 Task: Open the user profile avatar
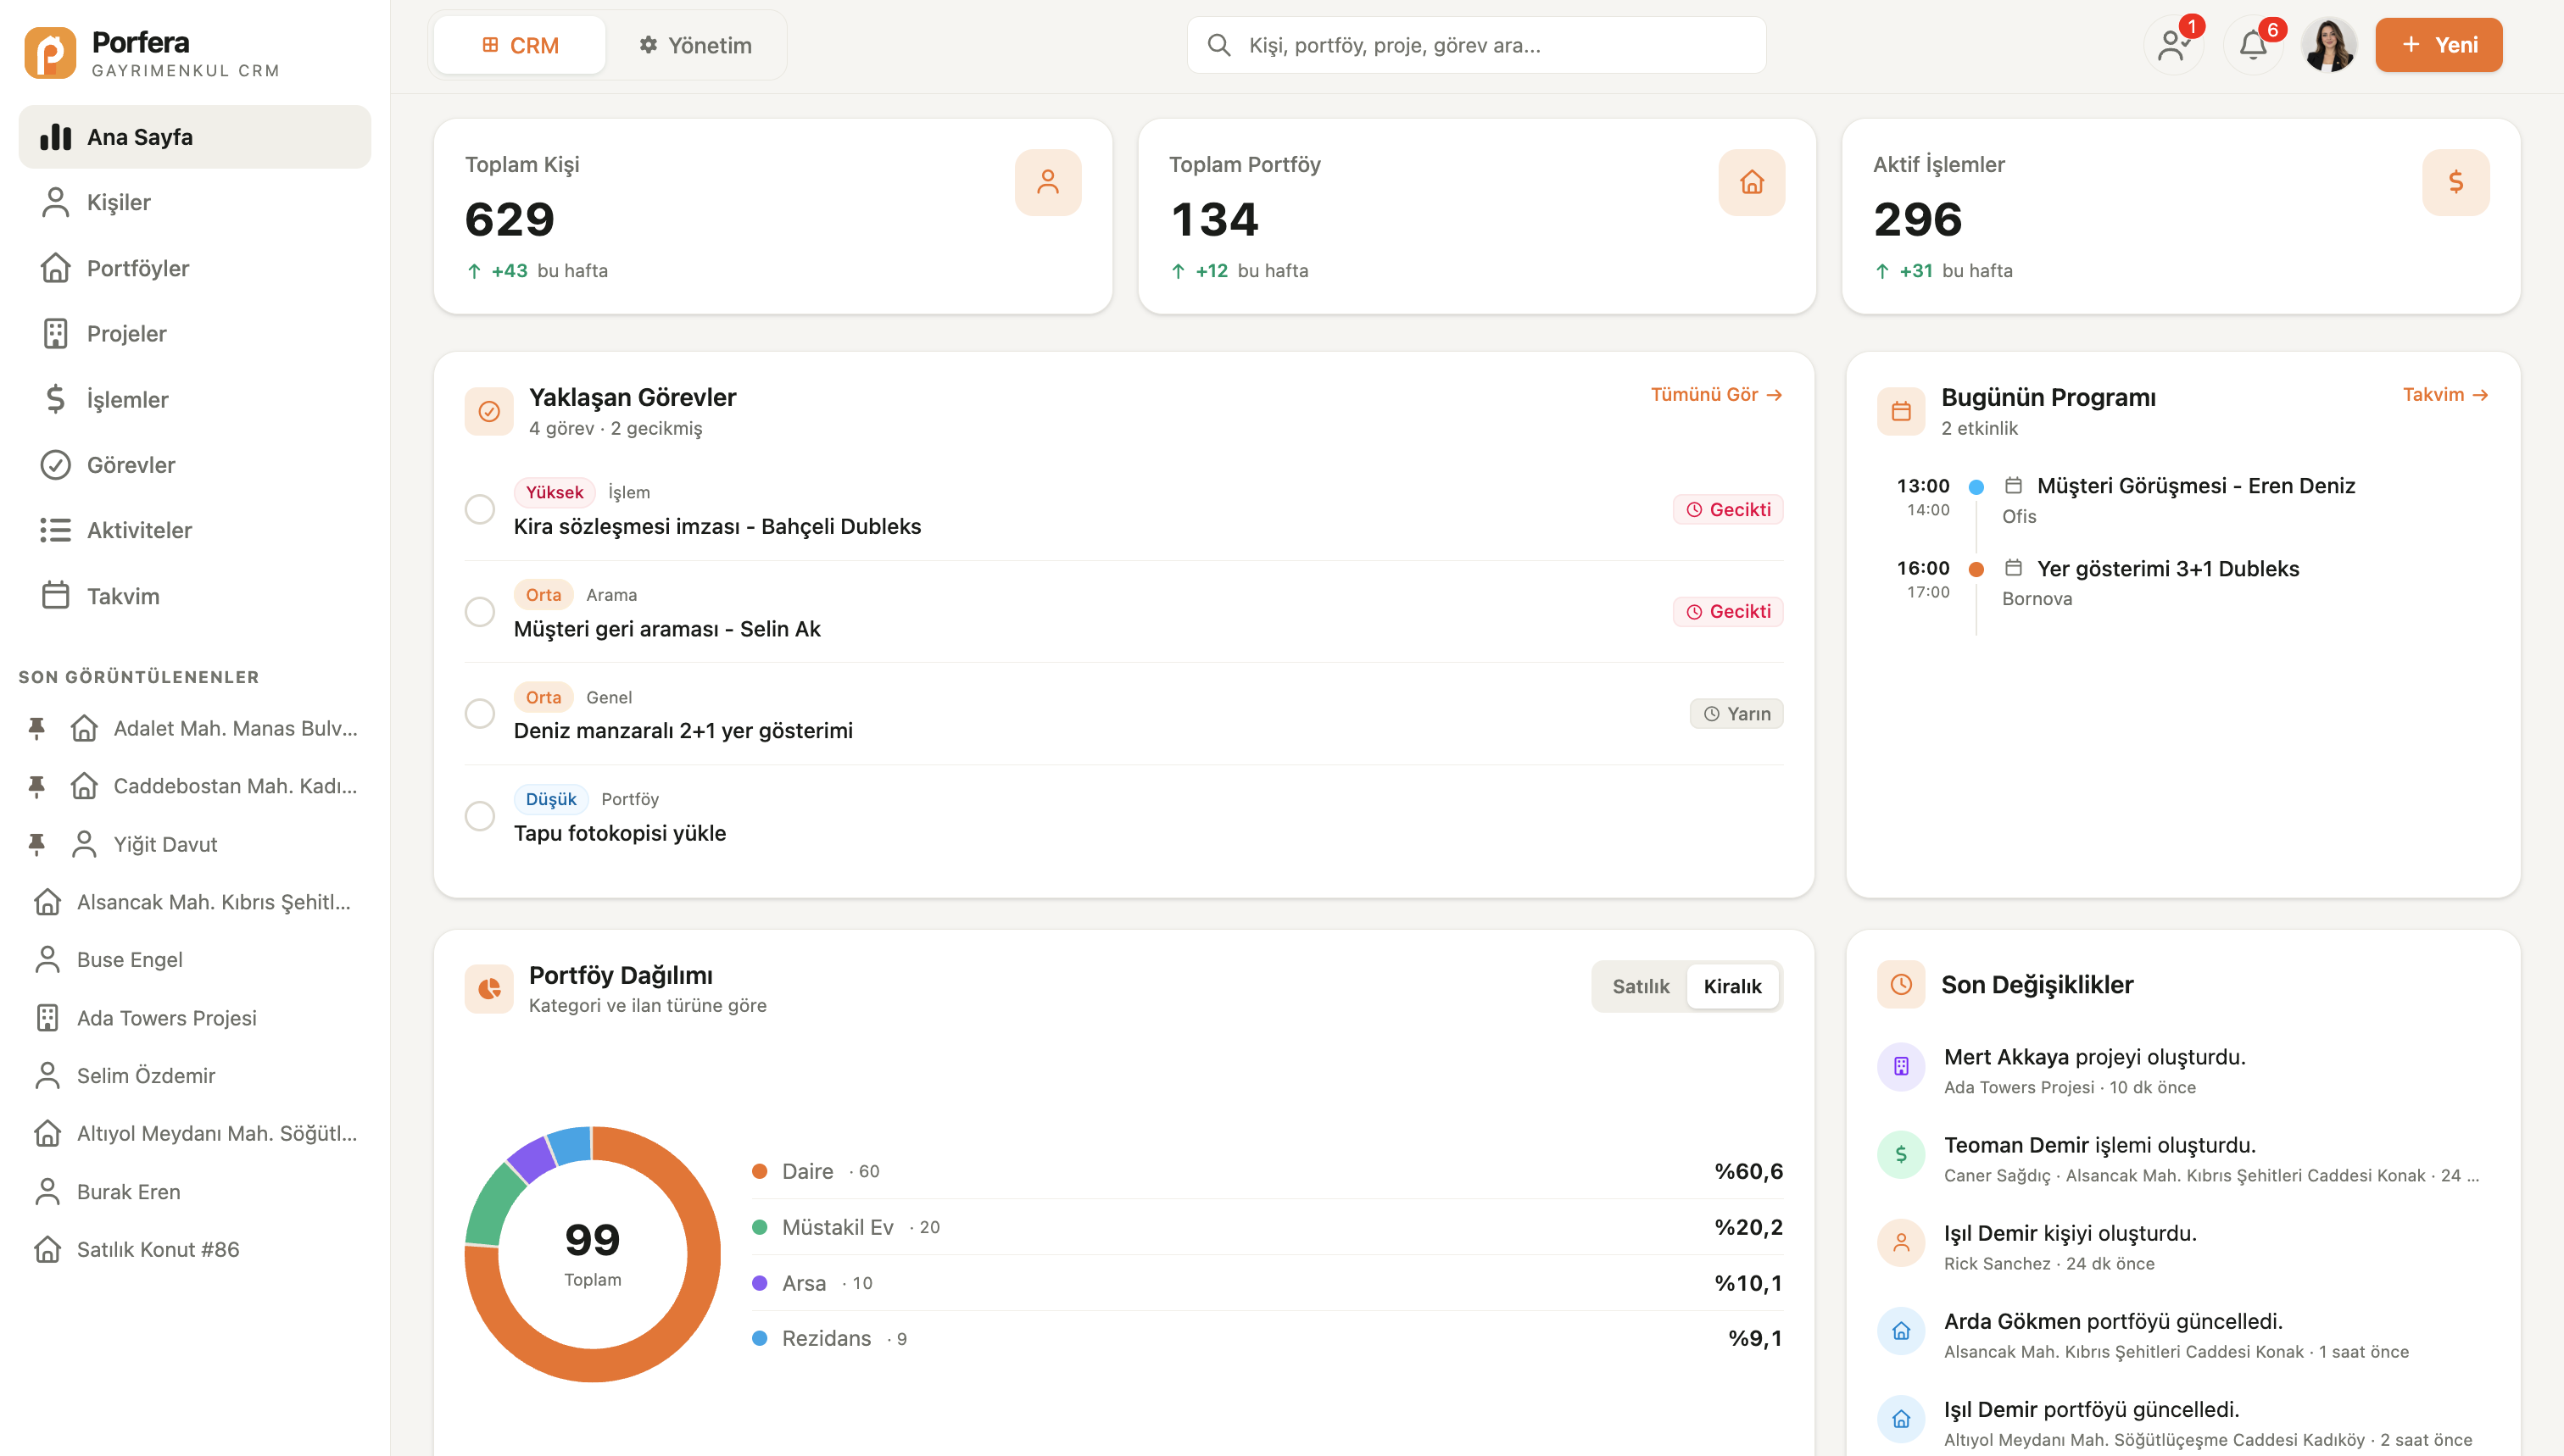pos(2329,45)
